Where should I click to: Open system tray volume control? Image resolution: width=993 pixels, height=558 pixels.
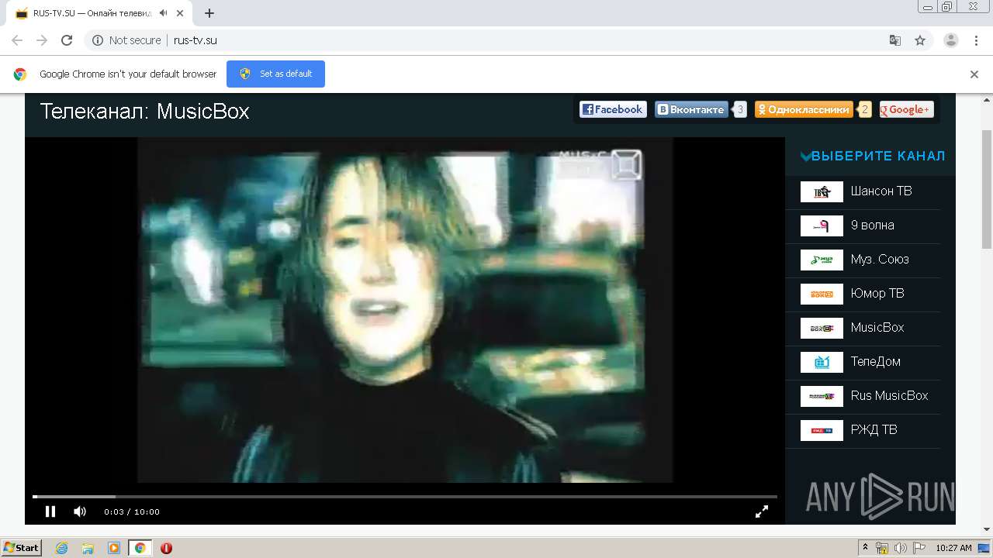click(901, 548)
